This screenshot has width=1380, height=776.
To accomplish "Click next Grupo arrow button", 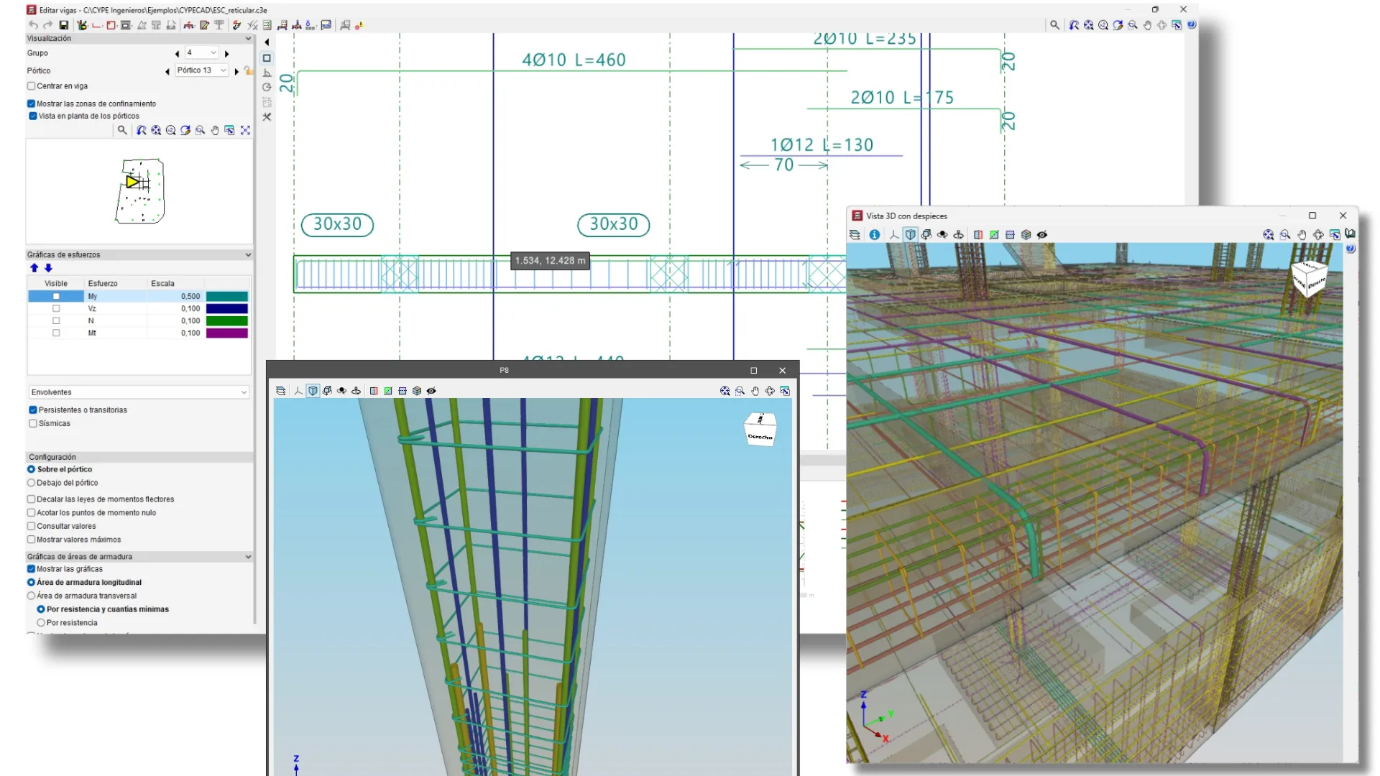I will pos(227,54).
